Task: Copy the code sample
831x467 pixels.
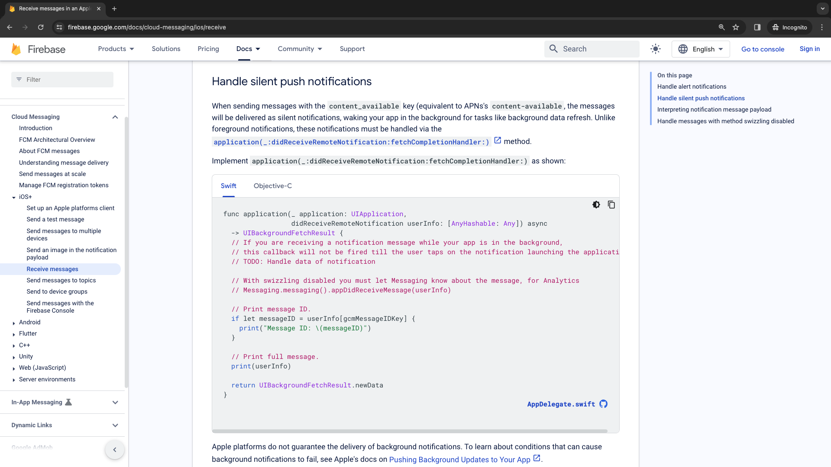Action: (x=611, y=205)
